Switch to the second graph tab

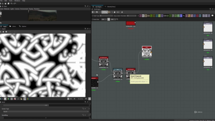110,7
